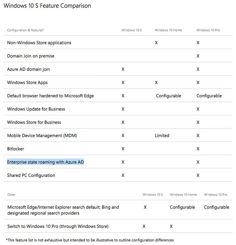Click highlighted "Enterprise state roaming with Azure AD" text
The width and height of the screenshot is (236, 245).
point(46,162)
